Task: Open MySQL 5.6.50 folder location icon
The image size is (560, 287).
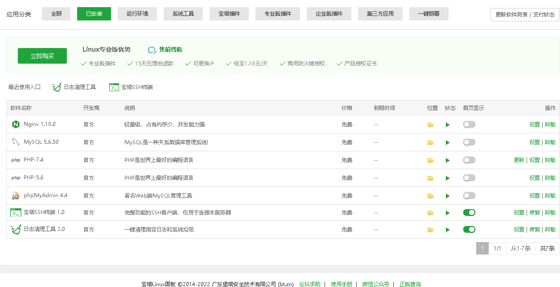Action: point(430,142)
